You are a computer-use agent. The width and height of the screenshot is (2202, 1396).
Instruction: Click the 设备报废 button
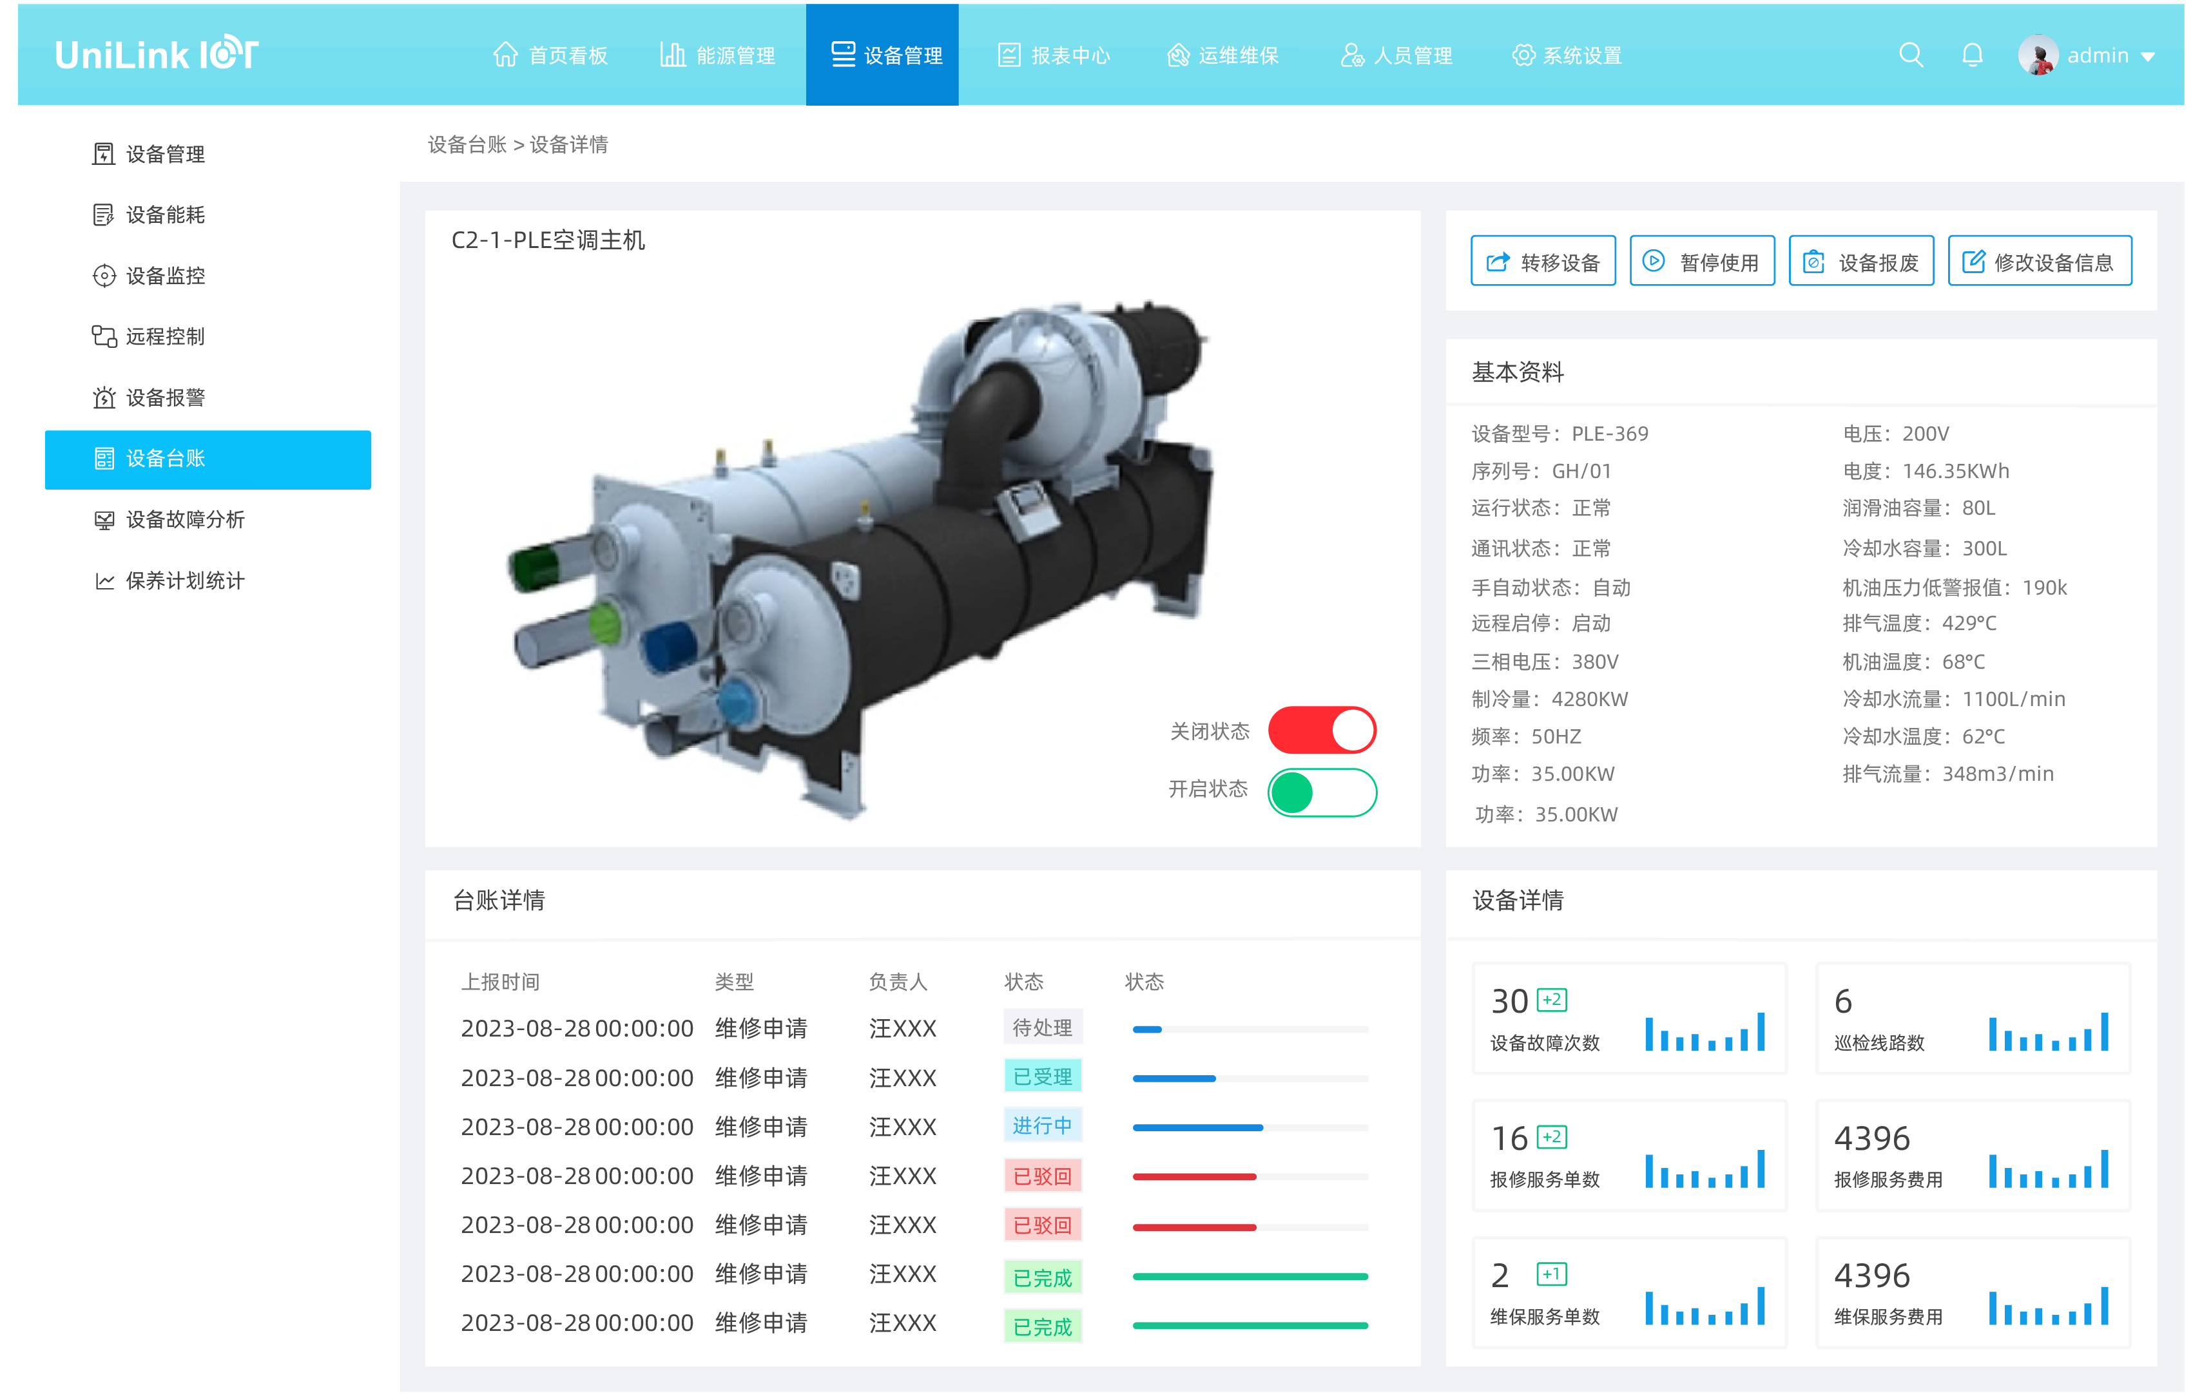(1861, 262)
